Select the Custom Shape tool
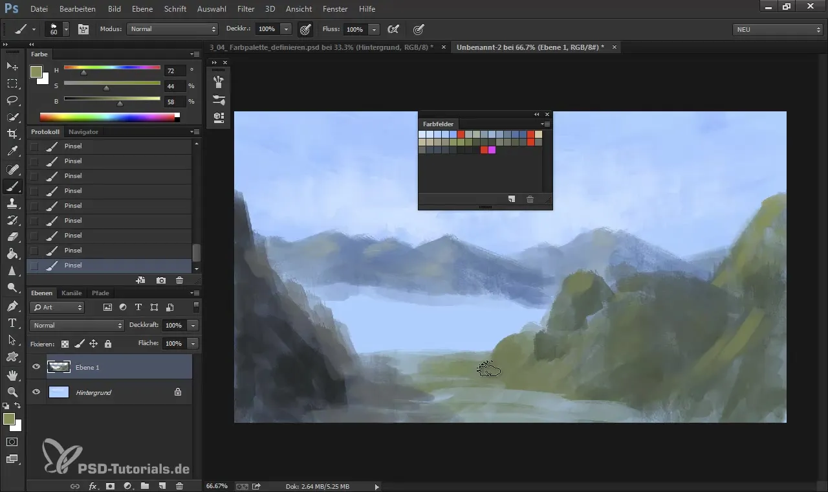This screenshot has width=828, height=492. tap(12, 357)
